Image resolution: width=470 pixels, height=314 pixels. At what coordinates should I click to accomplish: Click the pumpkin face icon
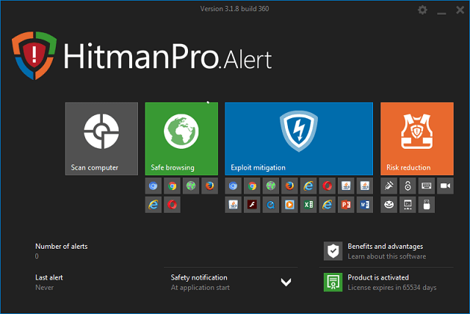(388, 205)
